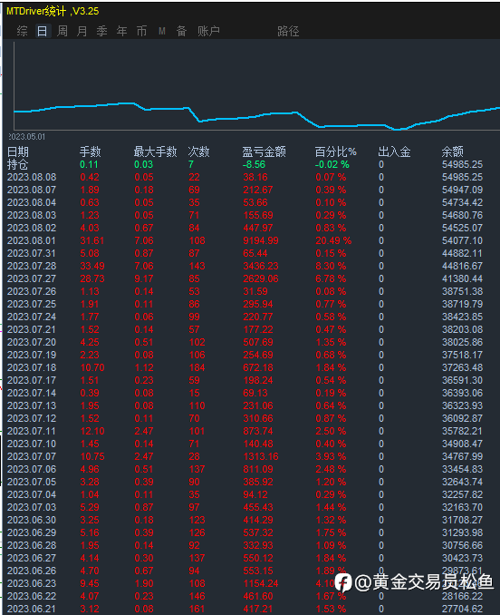Select the 2023.07.20 date row
The width and height of the screenshot is (500, 615).
coord(32,342)
